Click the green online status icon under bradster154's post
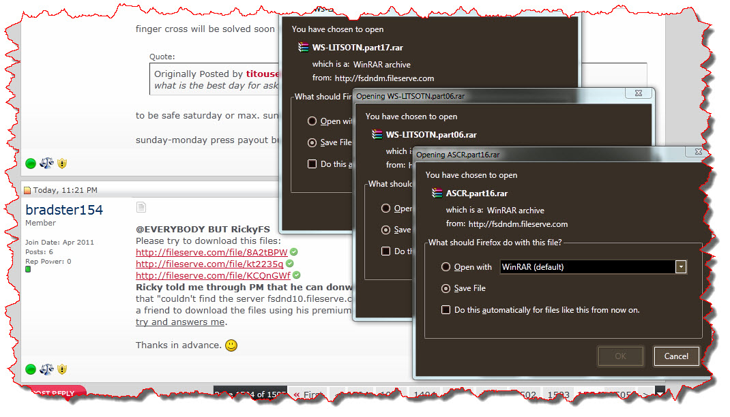This screenshot has height=417, width=730. 31,369
